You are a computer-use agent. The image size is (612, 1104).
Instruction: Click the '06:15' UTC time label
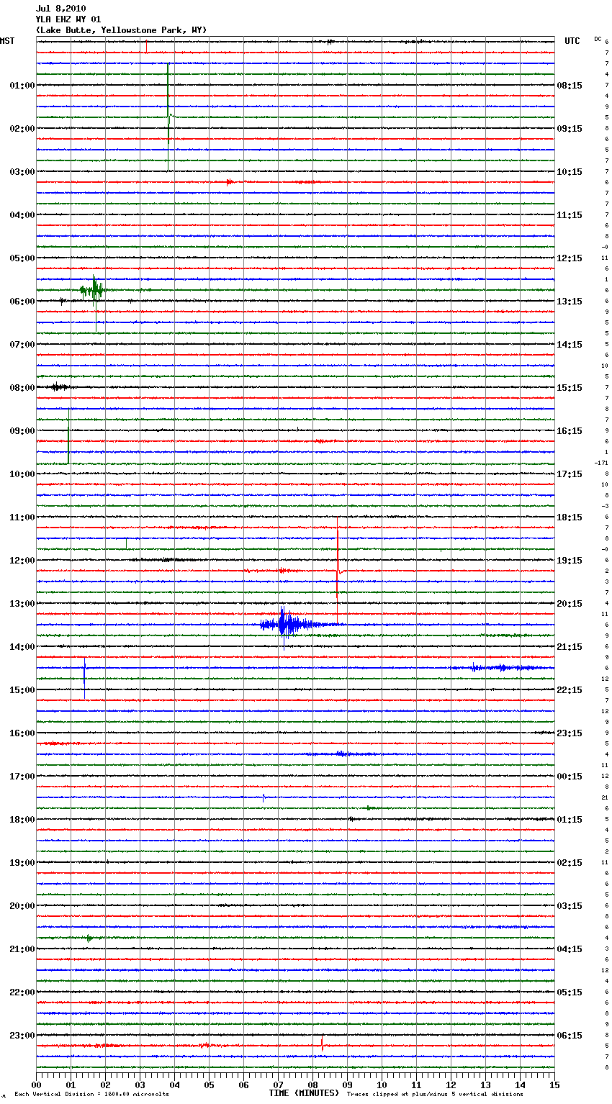point(570,1036)
